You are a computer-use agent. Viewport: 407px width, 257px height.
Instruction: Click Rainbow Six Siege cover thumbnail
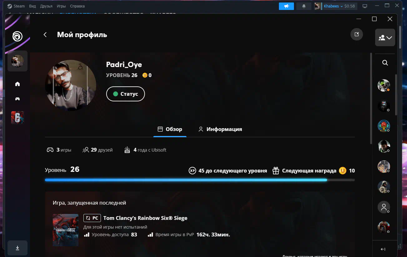click(x=66, y=230)
